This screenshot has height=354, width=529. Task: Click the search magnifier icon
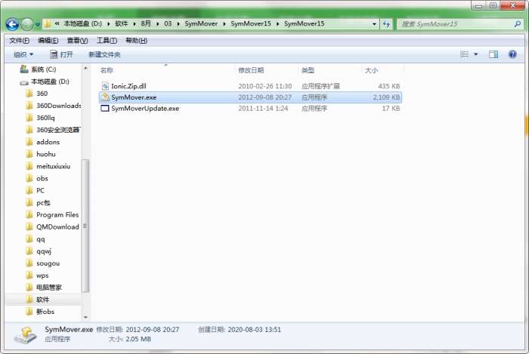click(518, 24)
